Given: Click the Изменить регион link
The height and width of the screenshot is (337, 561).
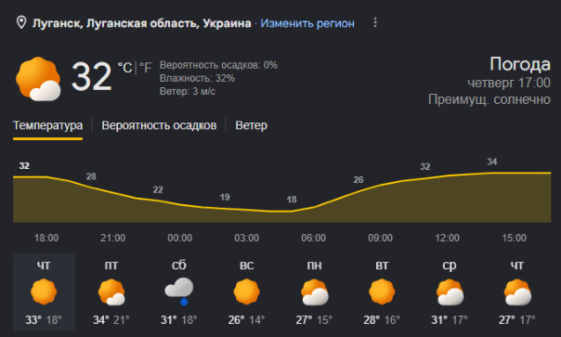Looking at the screenshot, I should (x=307, y=23).
